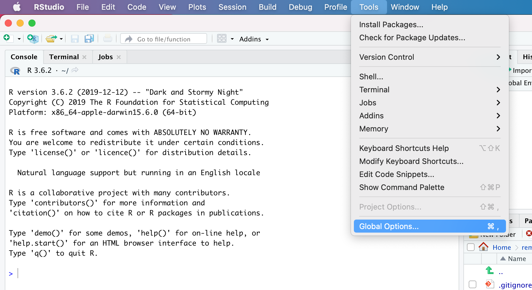Viewport: 532px width, 290px height.
Task: Click the Open File folder icon
Action: pyautogui.click(x=51, y=38)
